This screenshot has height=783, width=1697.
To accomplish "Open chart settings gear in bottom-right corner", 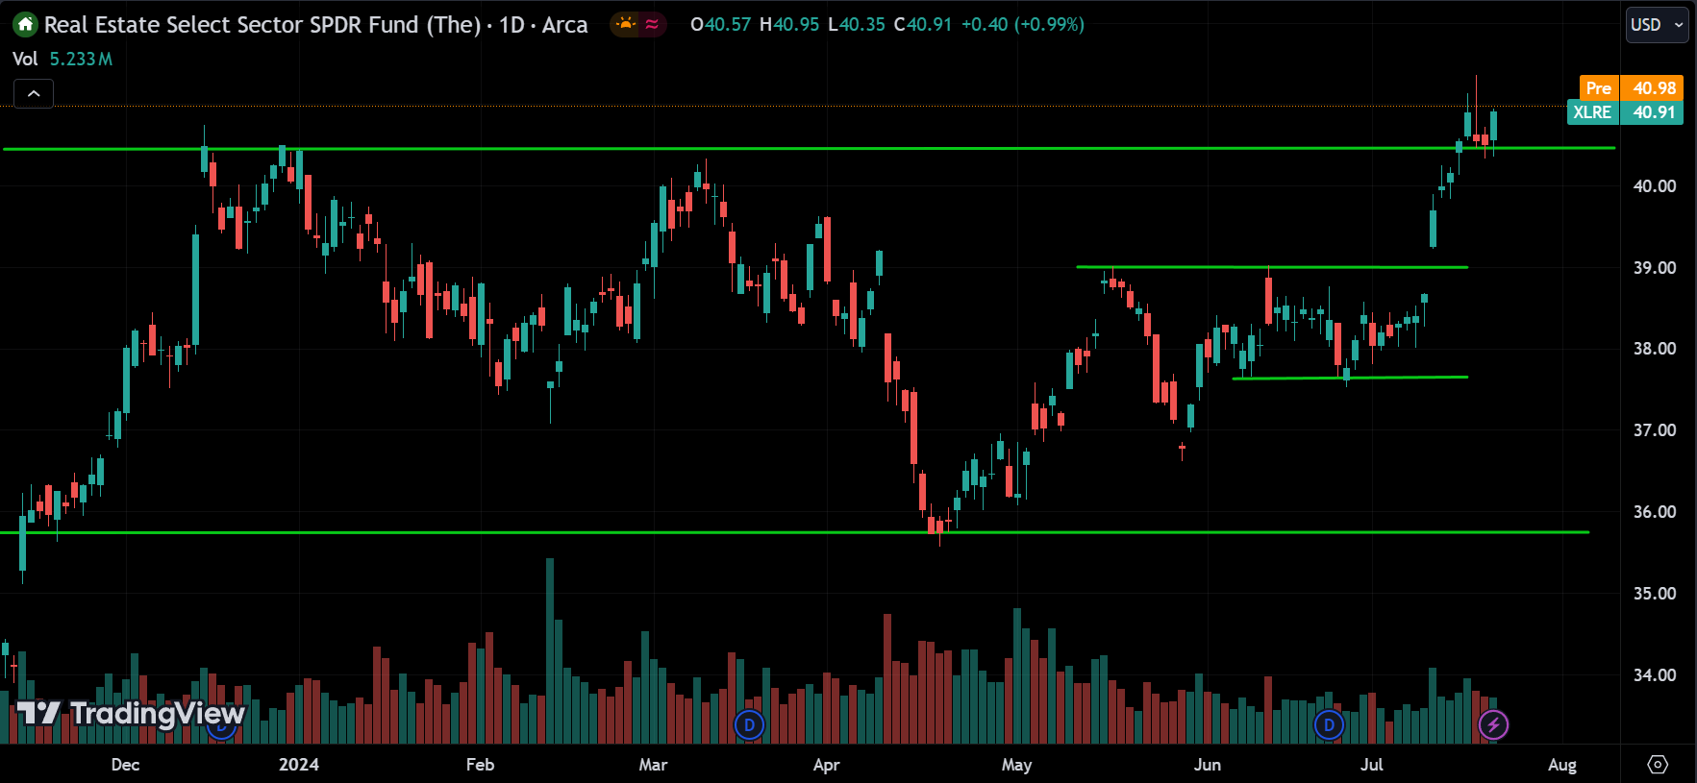I will click(1658, 764).
